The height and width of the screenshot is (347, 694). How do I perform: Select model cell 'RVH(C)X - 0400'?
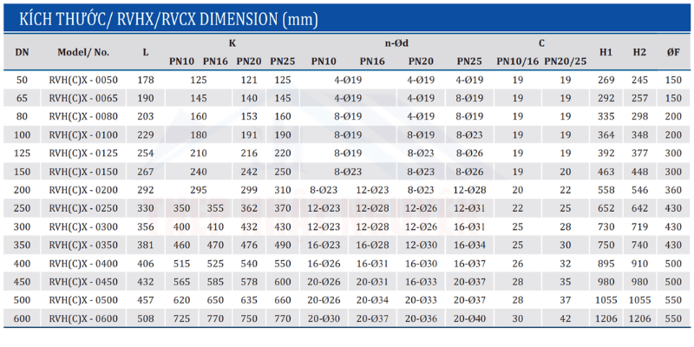83,264
